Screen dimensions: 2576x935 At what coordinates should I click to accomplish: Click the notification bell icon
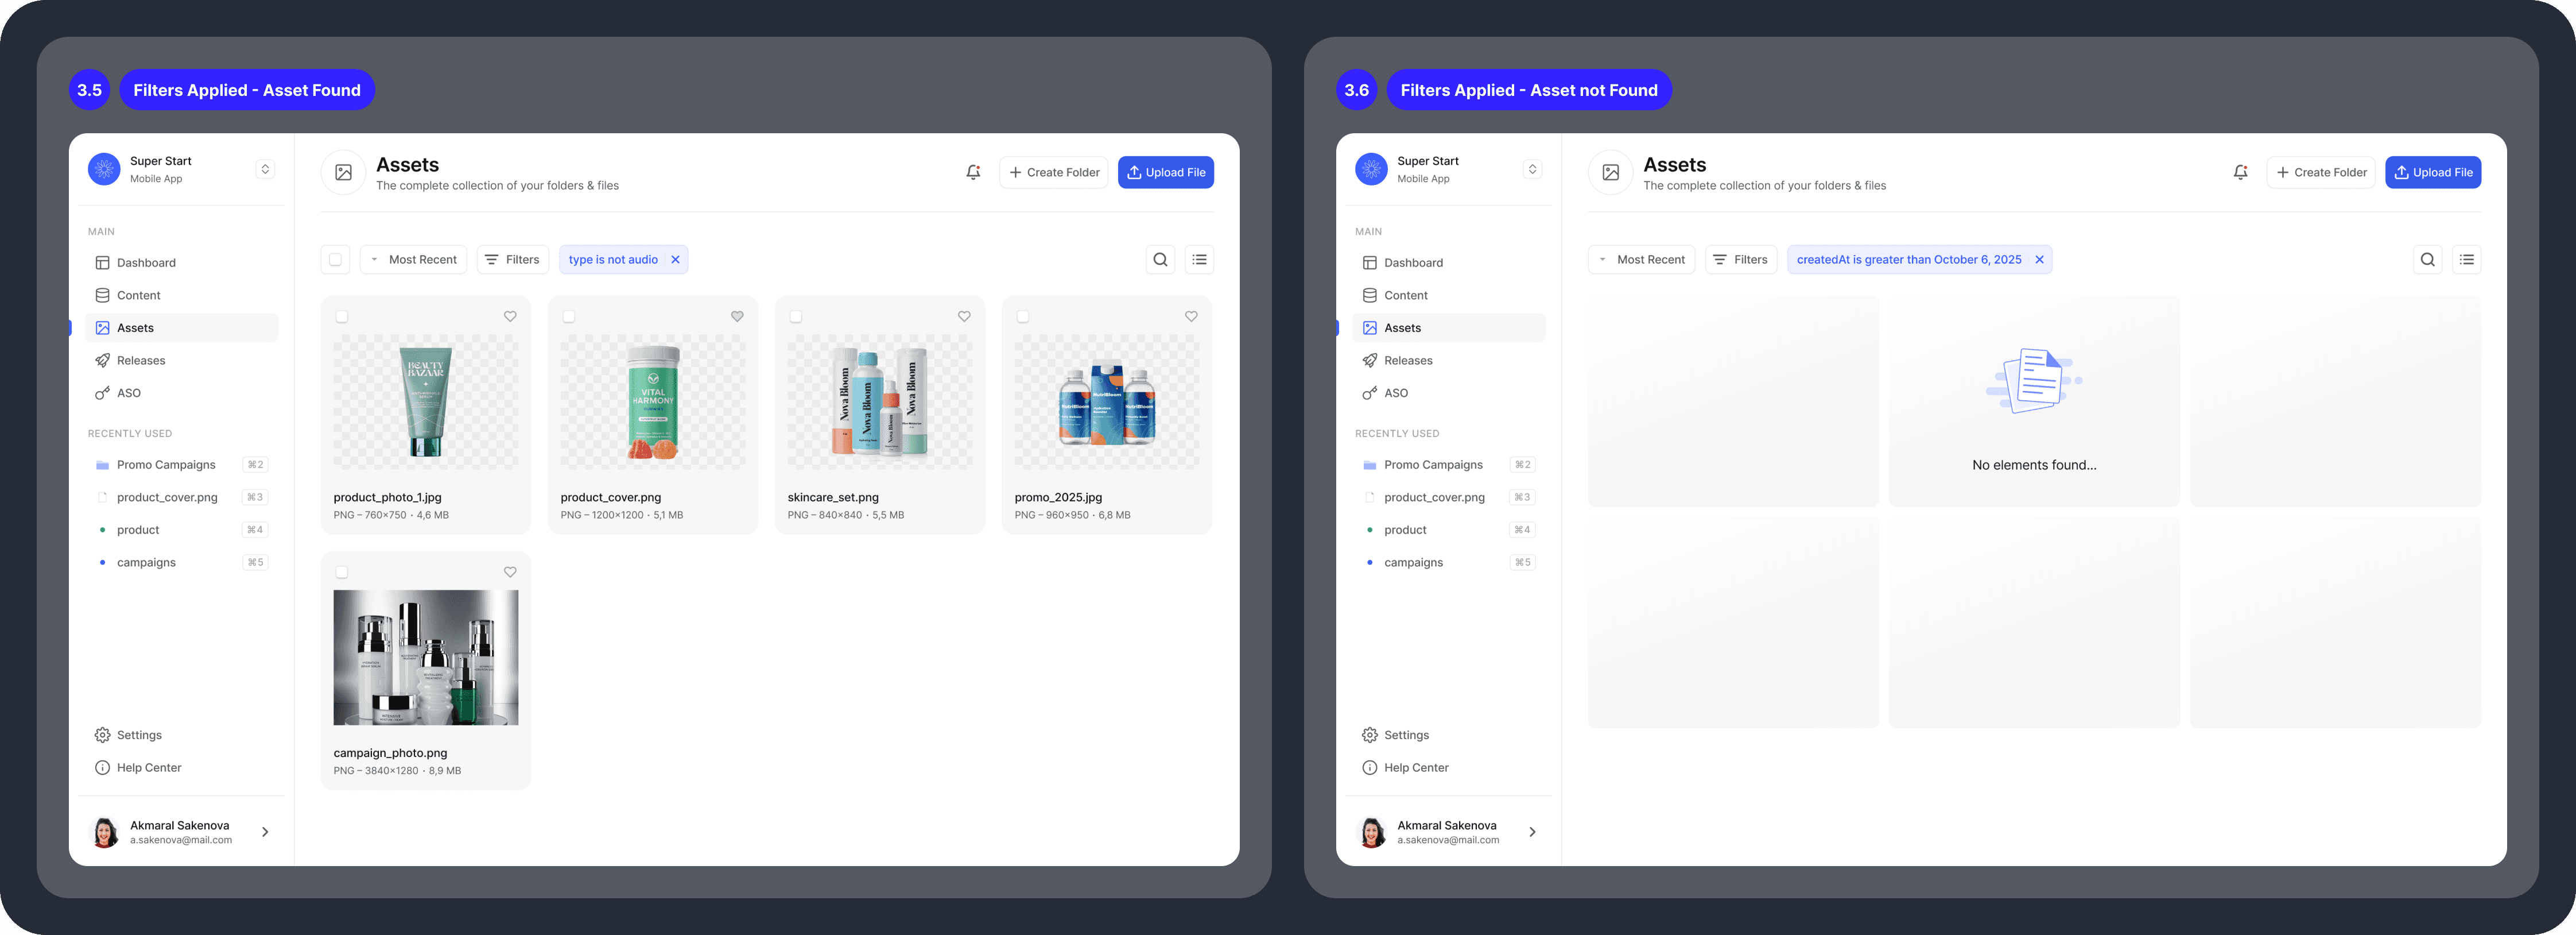click(x=972, y=171)
